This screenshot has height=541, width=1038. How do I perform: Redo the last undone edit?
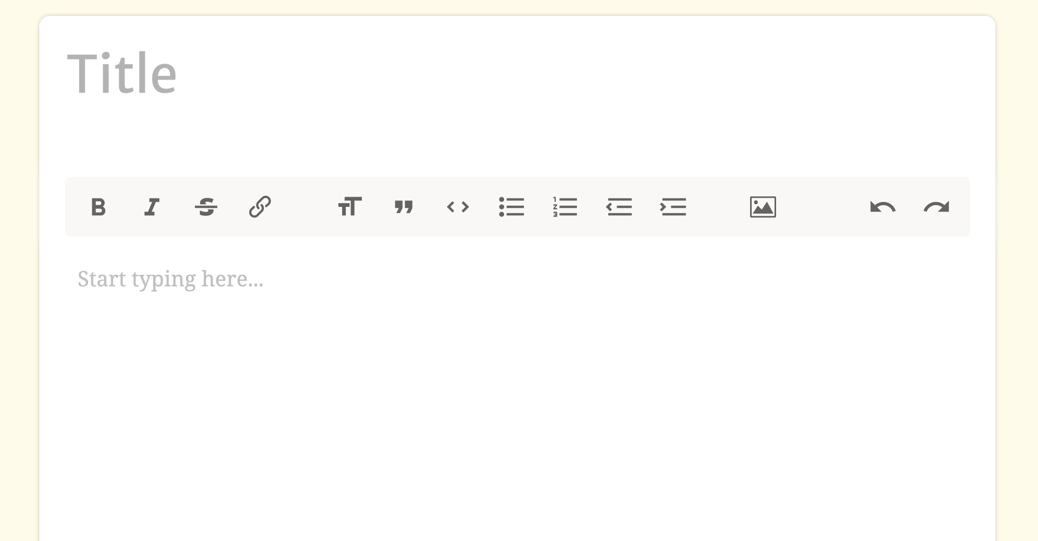937,207
